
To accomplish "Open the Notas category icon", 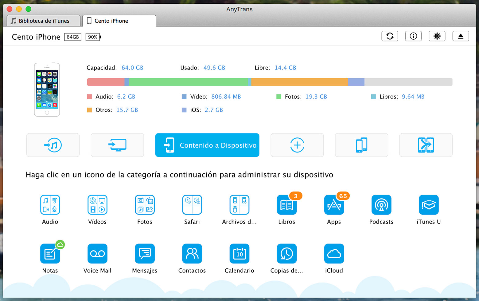I will [50, 254].
